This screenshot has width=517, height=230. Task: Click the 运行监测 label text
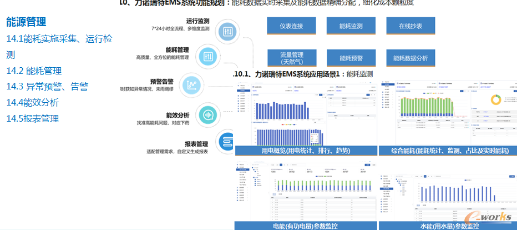tap(198, 21)
